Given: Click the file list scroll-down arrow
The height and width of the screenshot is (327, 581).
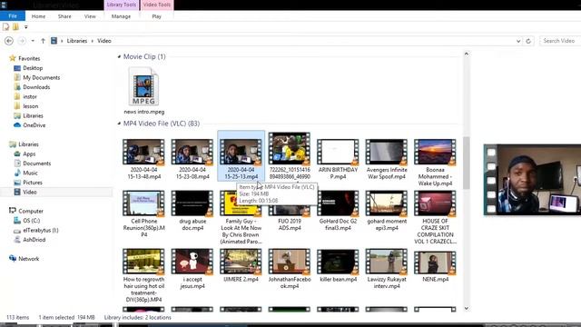Looking at the screenshot, I should tap(466, 308).
